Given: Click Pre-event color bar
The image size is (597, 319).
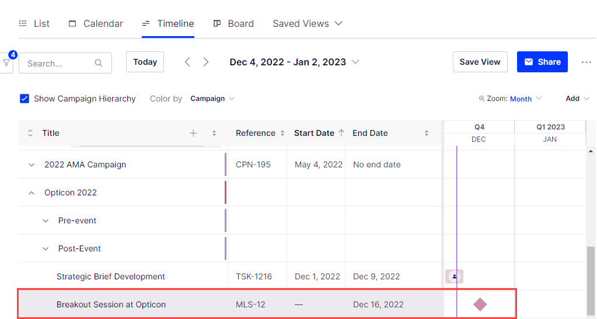Looking at the screenshot, I should coord(225,220).
